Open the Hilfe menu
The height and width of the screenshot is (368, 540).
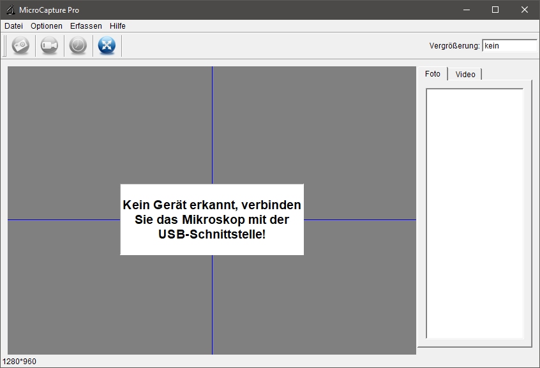click(x=118, y=26)
